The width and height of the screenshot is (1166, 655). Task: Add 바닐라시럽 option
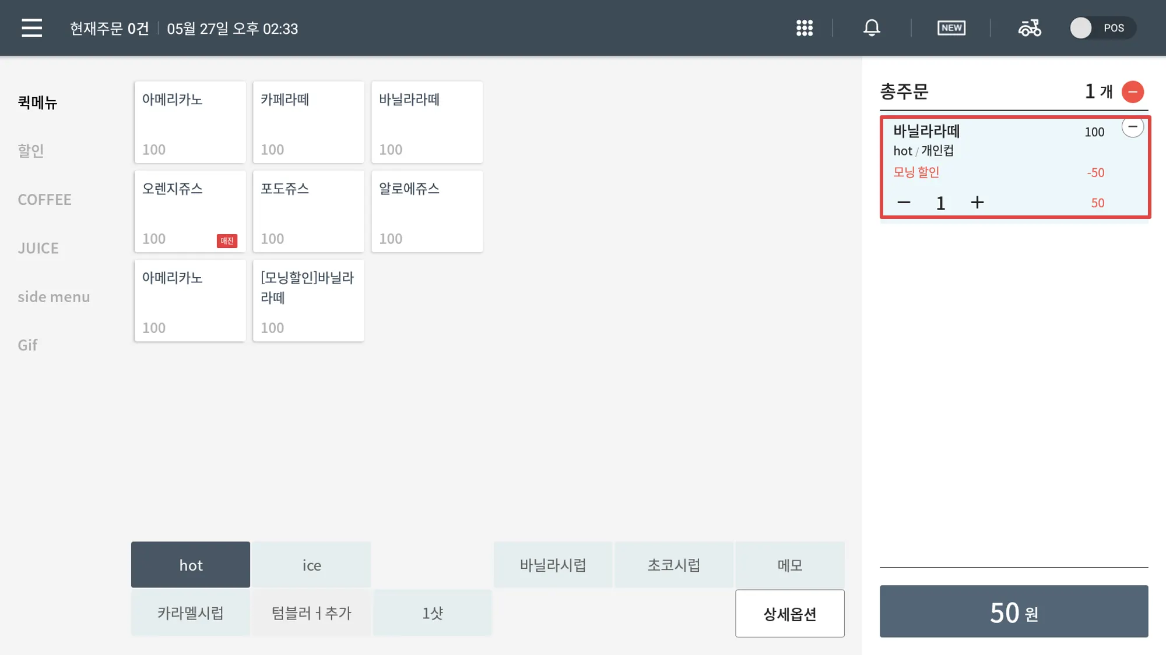[x=553, y=565]
